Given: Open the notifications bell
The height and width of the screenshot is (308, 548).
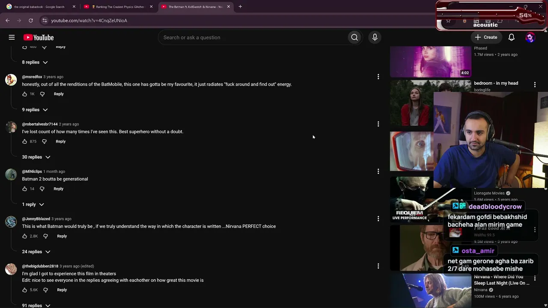Looking at the screenshot, I should (511, 38).
